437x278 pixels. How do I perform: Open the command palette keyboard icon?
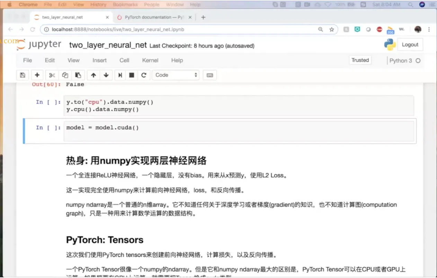pos(209,75)
